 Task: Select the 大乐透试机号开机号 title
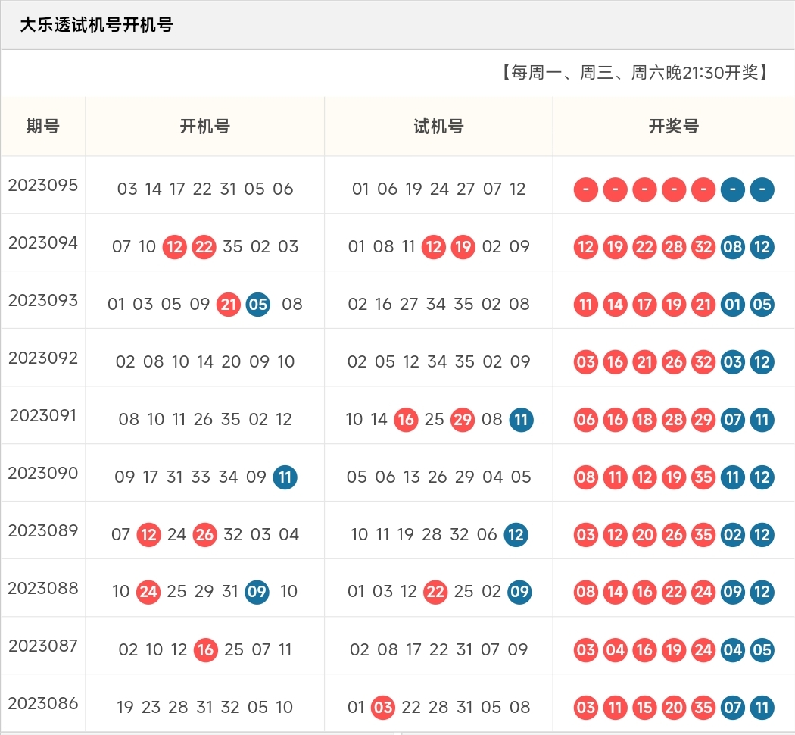[x=96, y=24]
